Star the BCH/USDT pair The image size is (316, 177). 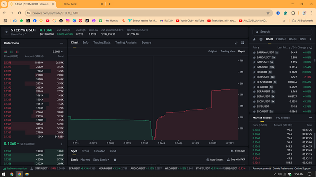[x=254, y=77]
